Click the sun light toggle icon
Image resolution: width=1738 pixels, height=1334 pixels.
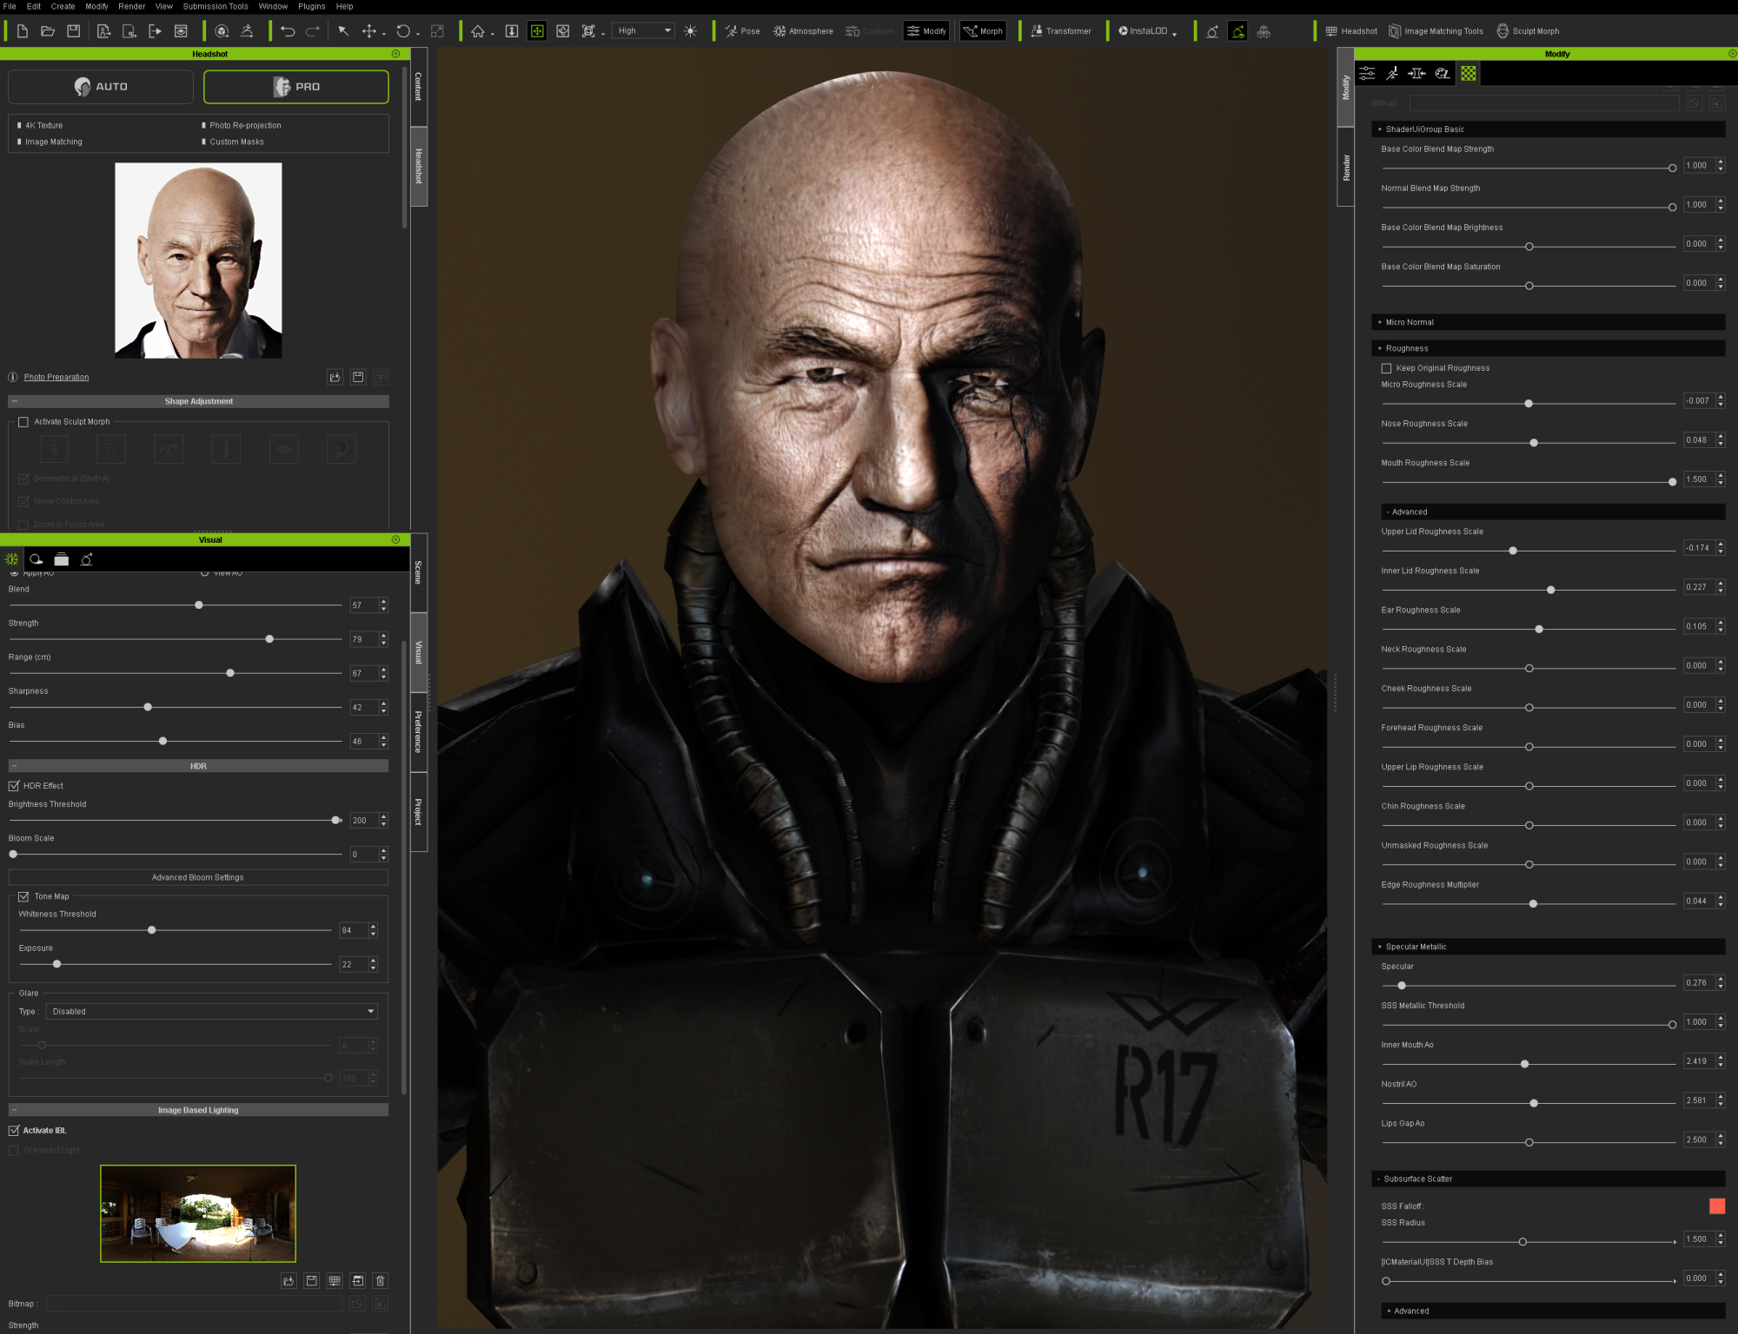691,31
